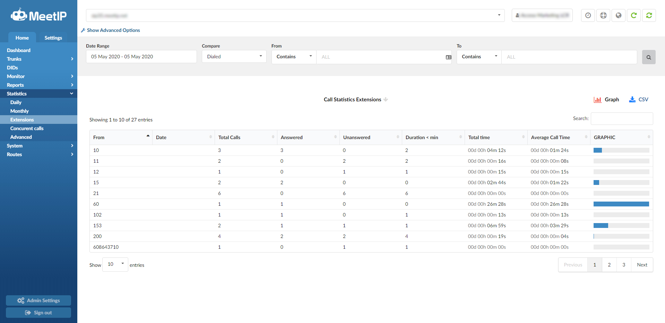Open the From Contains filter dropdown
Image resolution: width=665 pixels, height=323 pixels.
coord(294,57)
